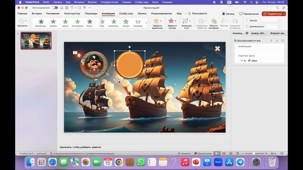The width and height of the screenshot is (303, 170).
Task: Apply the Вылет entrance animation effect
Action: [x=89, y=23]
